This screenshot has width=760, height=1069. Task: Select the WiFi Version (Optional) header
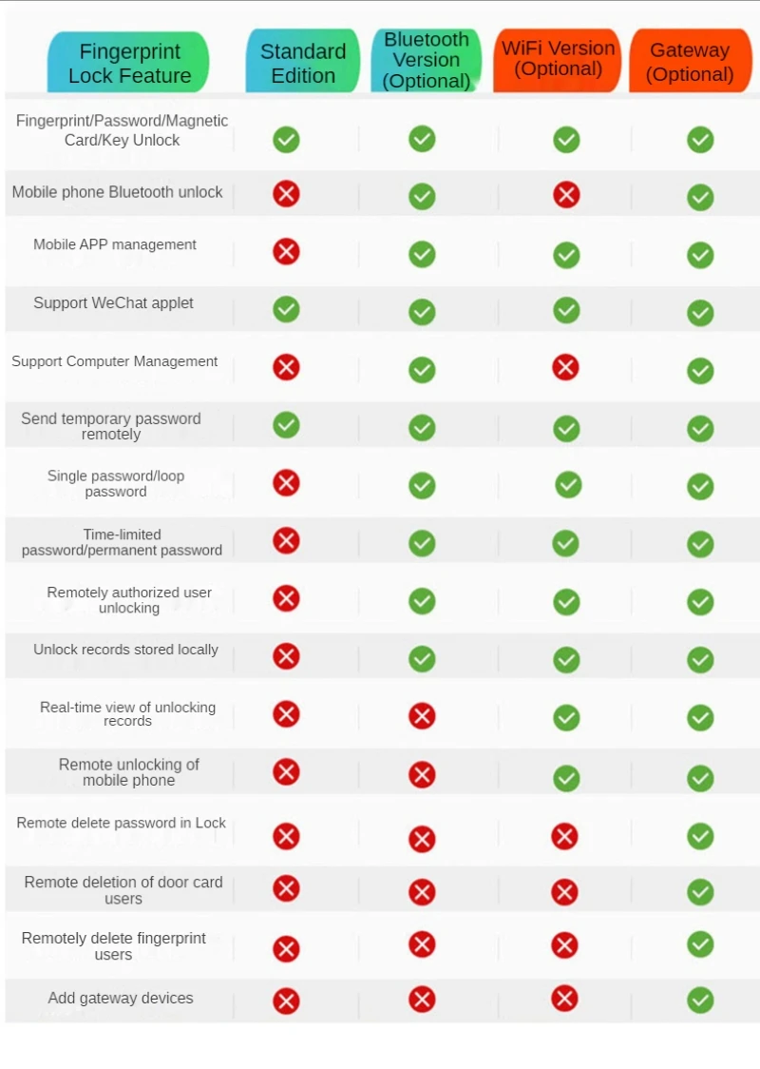coord(558,59)
